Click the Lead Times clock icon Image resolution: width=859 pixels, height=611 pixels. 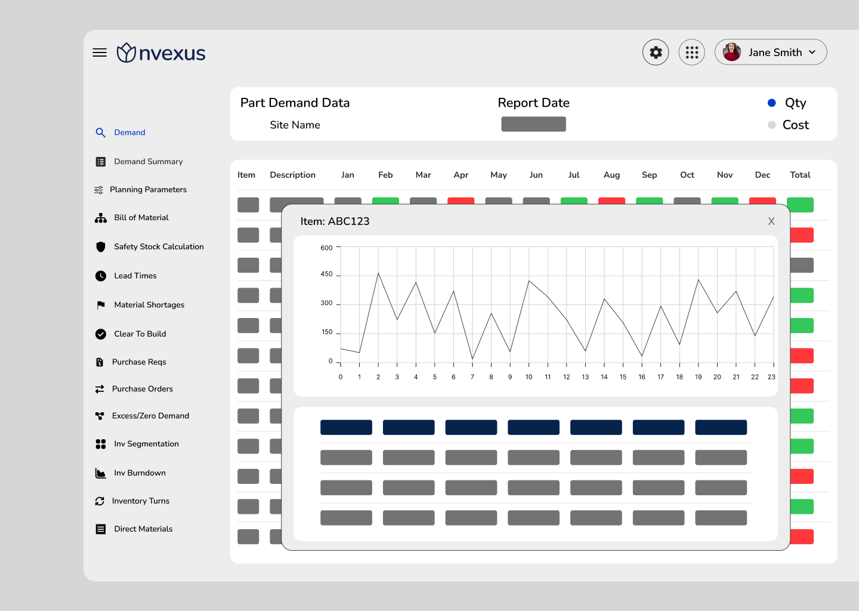pos(101,276)
